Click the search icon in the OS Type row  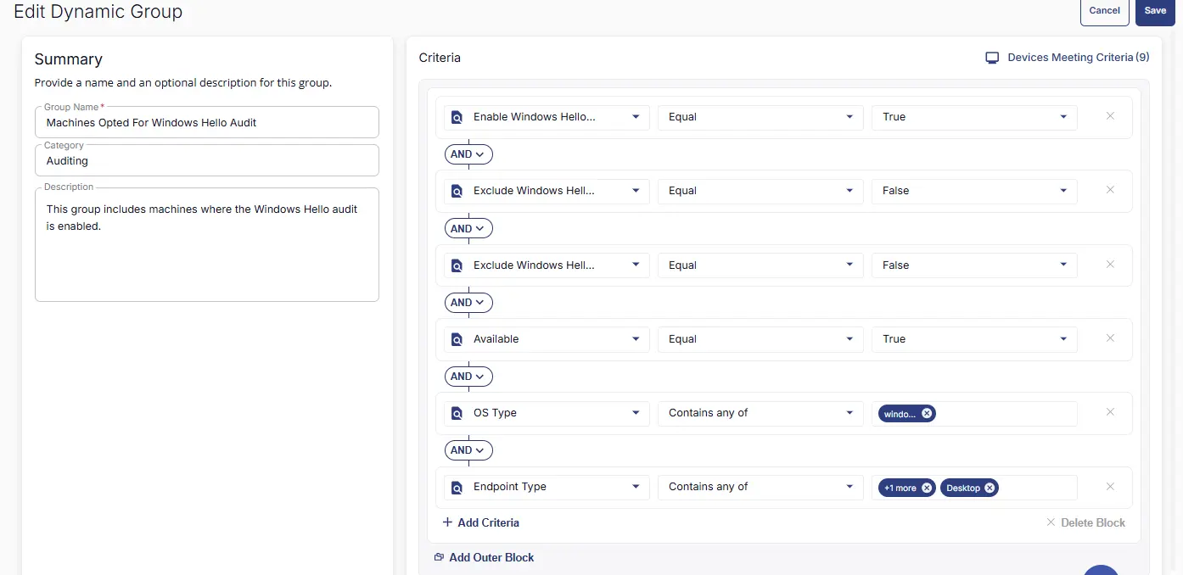457,413
